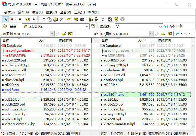
Task: Click the checkmark-on-page selection icon
Action: click(x=110, y=19)
